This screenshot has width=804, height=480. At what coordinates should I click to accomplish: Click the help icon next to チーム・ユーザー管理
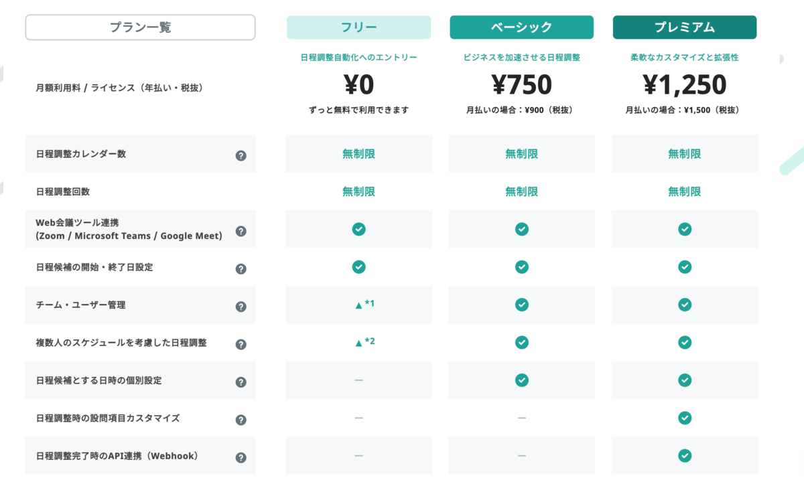pyautogui.click(x=241, y=305)
